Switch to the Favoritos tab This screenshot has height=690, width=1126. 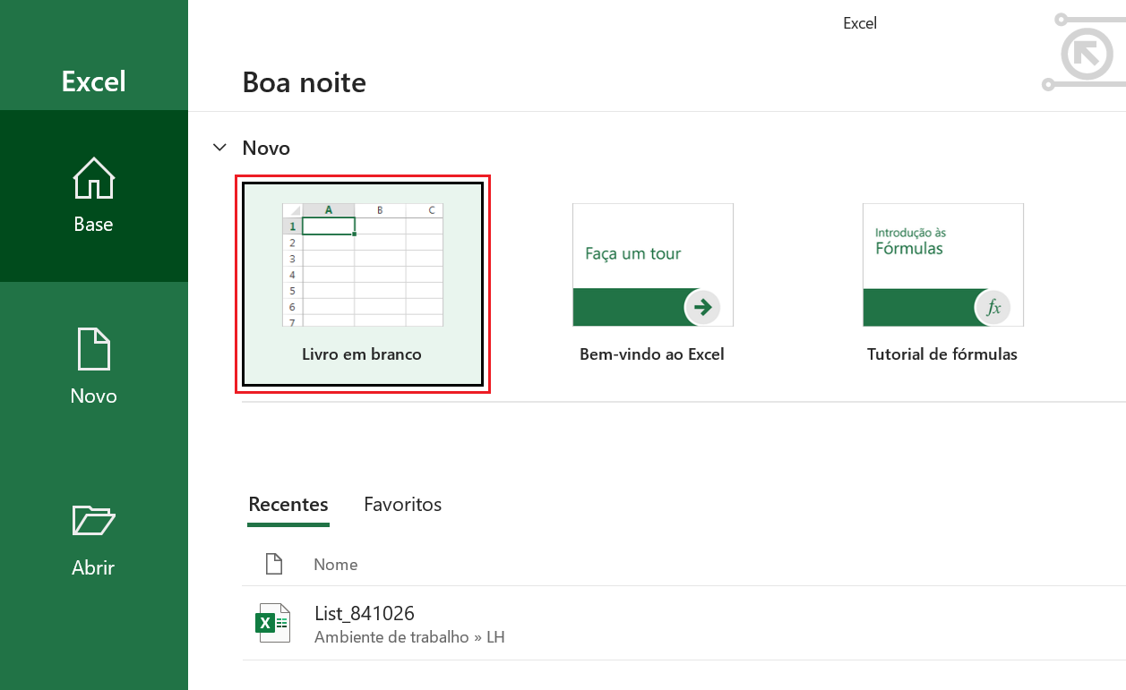click(x=402, y=505)
